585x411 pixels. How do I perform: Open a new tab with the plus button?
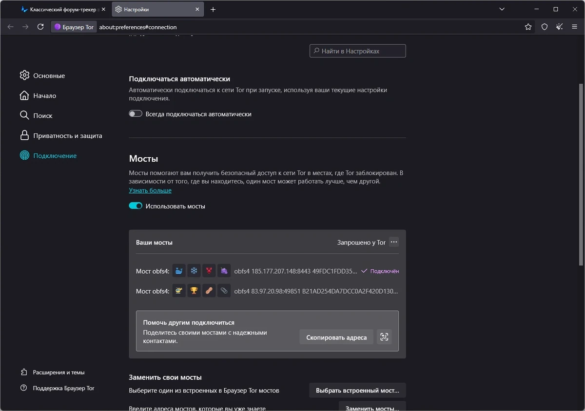pyautogui.click(x=213, y=9)
